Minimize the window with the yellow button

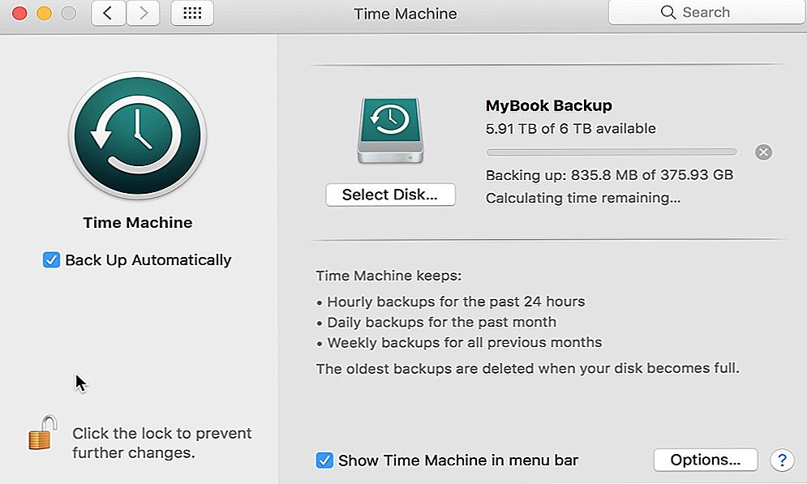tap(45, 13)
